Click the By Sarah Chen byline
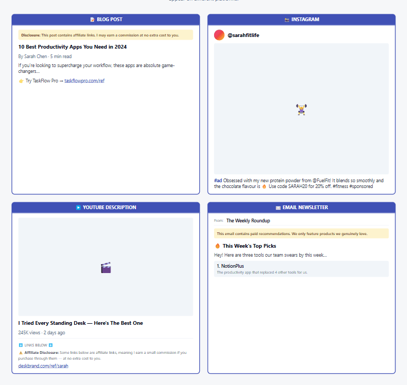Screen dimensions: 407x385 pos(45,57)
